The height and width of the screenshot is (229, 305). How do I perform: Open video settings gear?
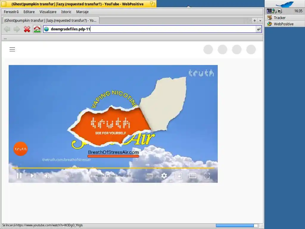tap(164, 176)
